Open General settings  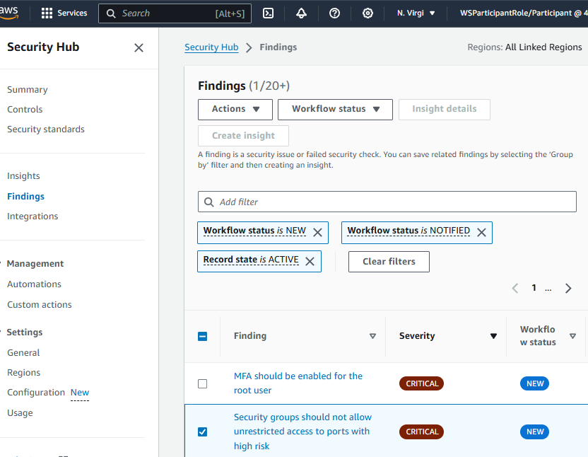pos(23,352)
